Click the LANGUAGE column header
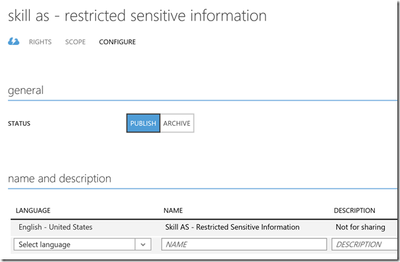 point(33,210)
